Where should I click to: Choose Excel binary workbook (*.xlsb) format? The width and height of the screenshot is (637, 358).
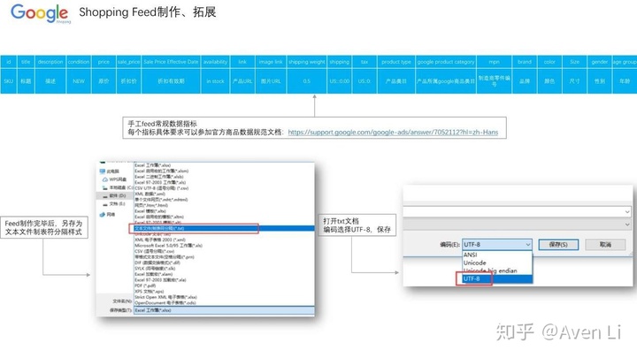[x=159, y=177]
